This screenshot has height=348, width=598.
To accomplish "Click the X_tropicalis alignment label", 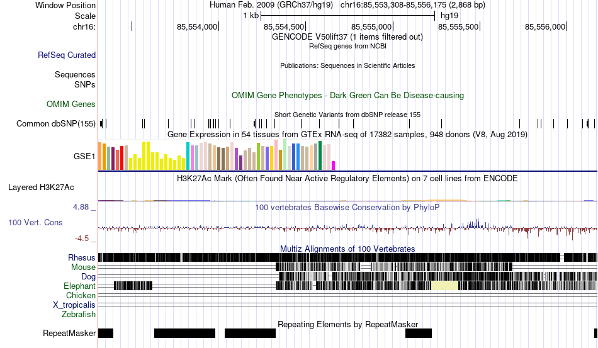I will point(74,305).
